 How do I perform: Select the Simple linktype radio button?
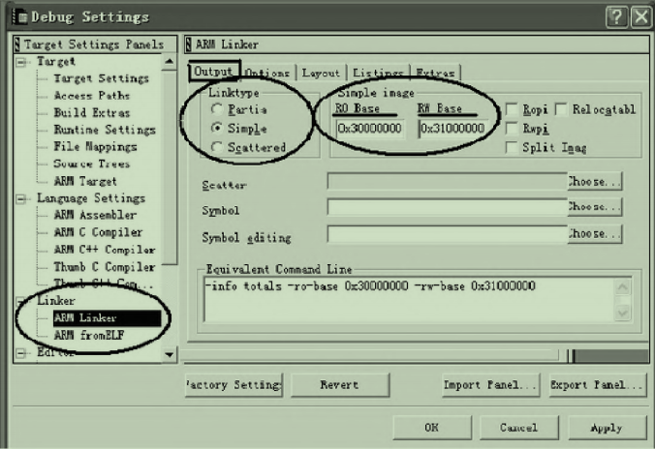click(216, 128)
